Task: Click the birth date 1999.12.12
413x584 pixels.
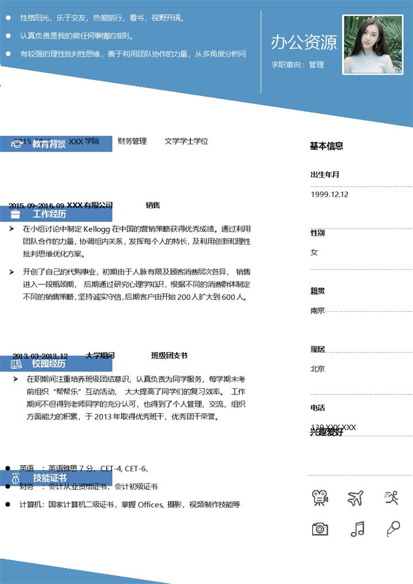Action: click(x=329, y=195)
